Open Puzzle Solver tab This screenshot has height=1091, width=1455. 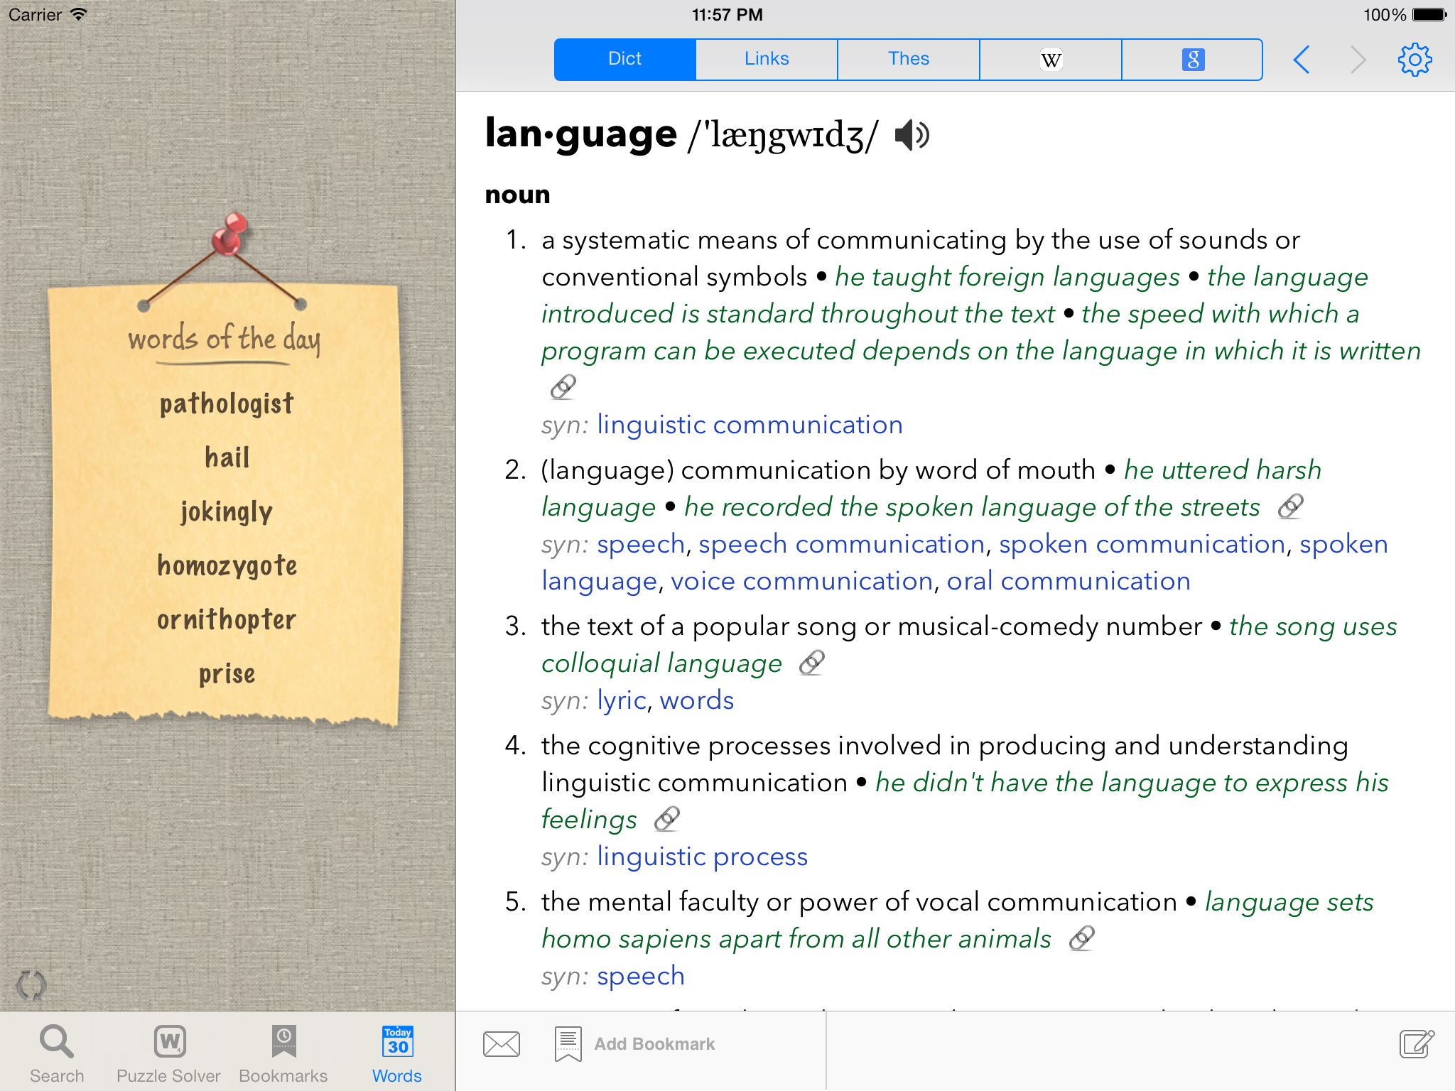168,1054
